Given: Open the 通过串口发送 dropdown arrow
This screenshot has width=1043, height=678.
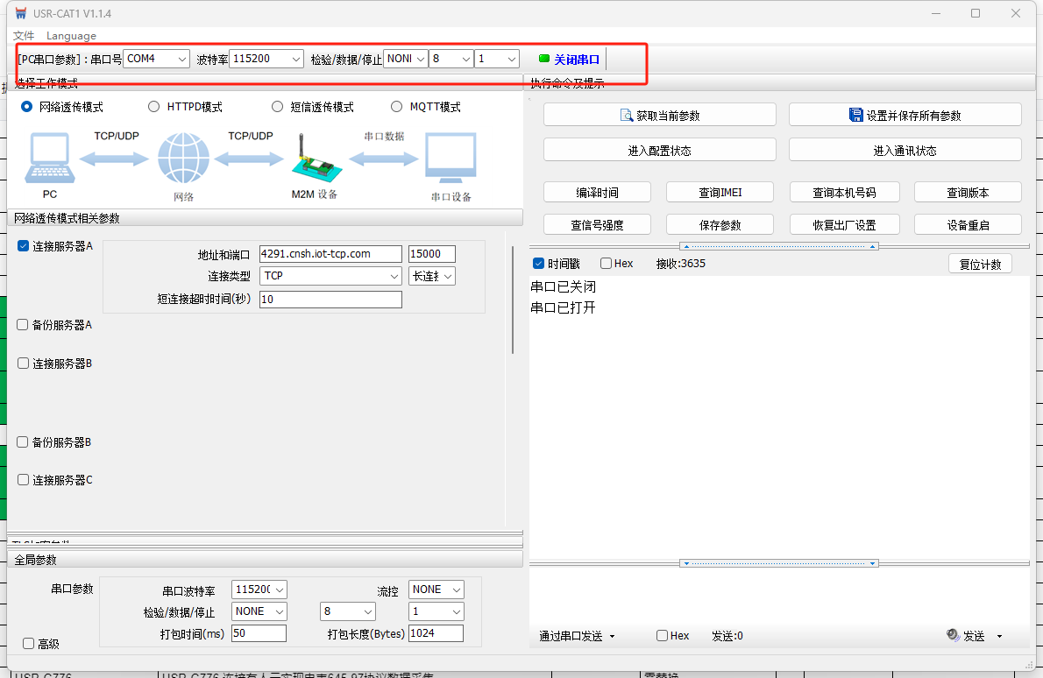Looking at the screenshot, I should [x=612, y=636].
